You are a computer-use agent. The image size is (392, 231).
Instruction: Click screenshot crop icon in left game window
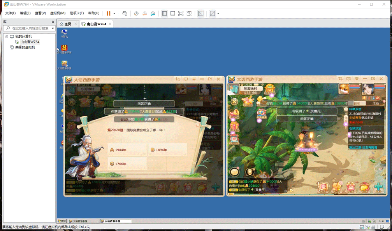coord(178,79)
